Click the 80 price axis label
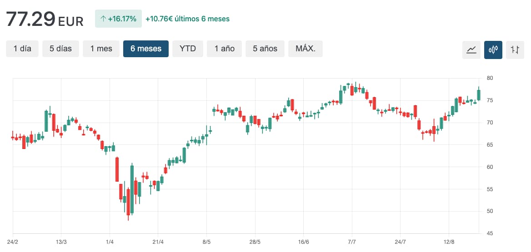This screenshot has height=252, width=531. [490, 78]
